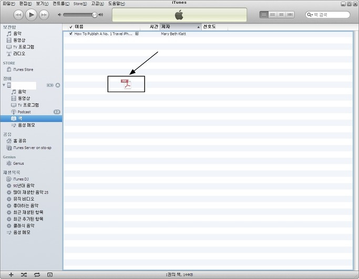The height and width of the screenshot is (279, 359).
Task: Click the add playlist plus button
Action: click(x=11, y=275)
